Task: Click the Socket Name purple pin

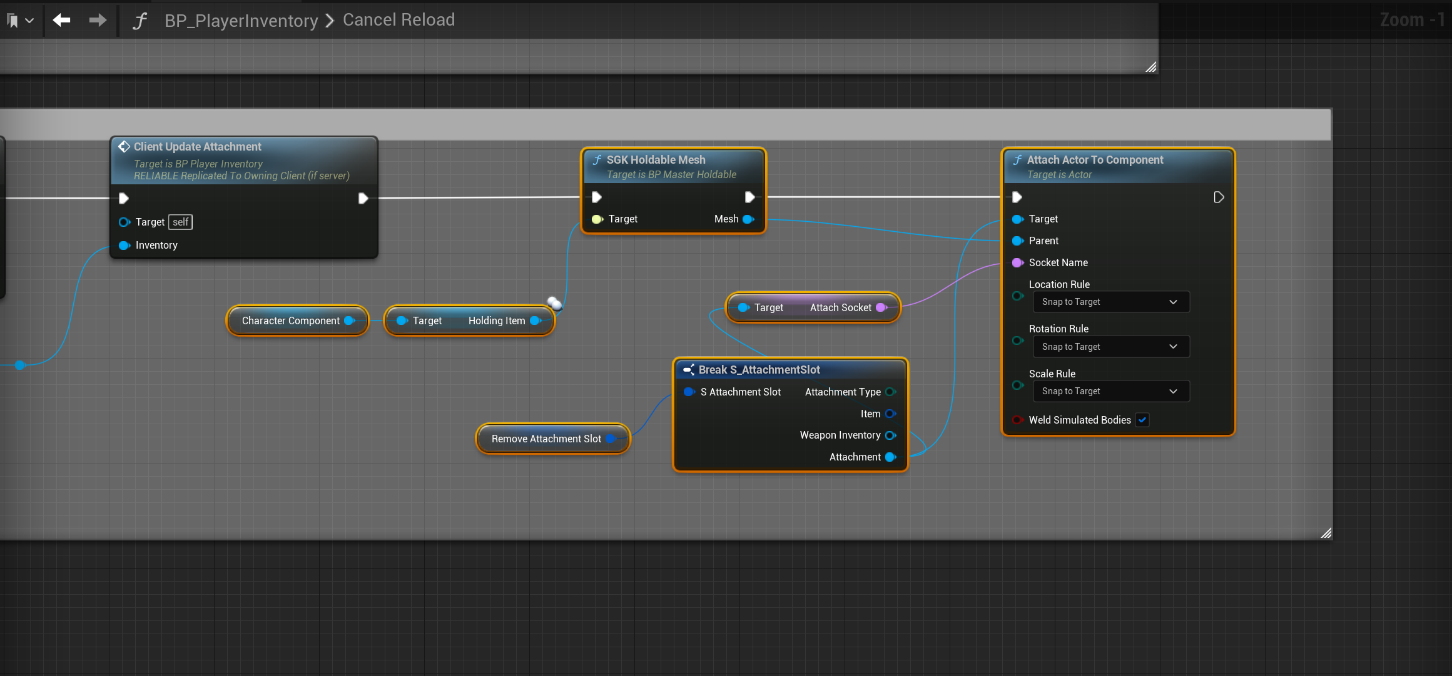Action: [1017, 262]
